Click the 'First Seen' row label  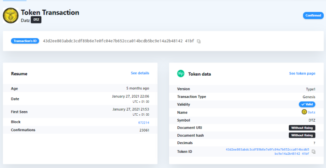(19, 112)
